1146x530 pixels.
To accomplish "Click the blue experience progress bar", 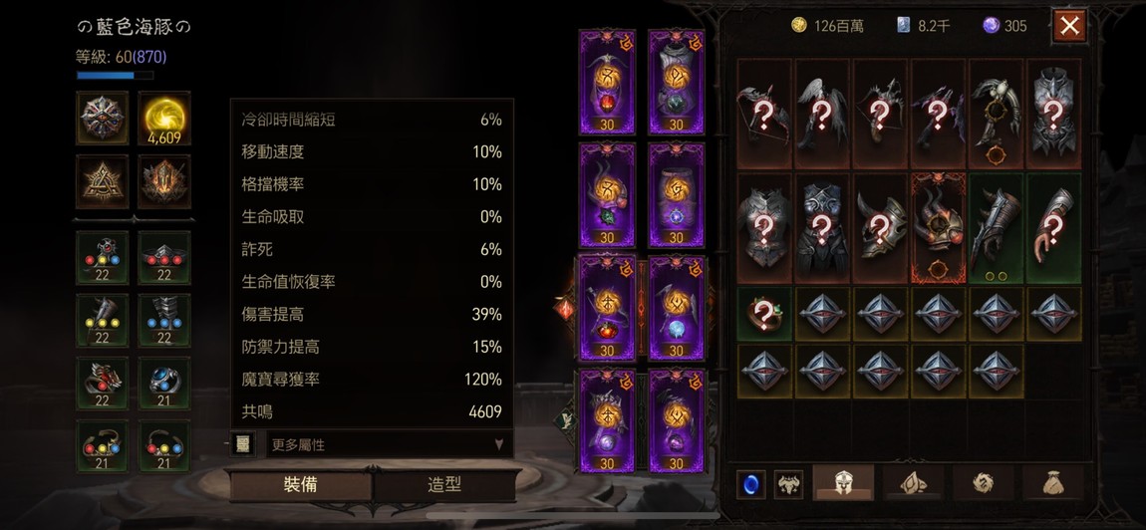I will [x=115, y=75].
